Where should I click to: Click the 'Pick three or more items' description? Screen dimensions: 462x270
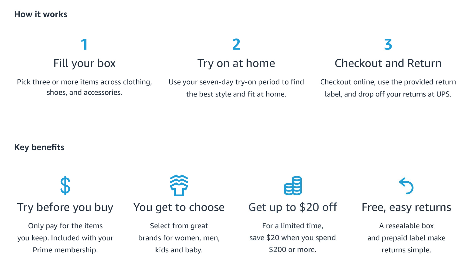click(84, 87)
